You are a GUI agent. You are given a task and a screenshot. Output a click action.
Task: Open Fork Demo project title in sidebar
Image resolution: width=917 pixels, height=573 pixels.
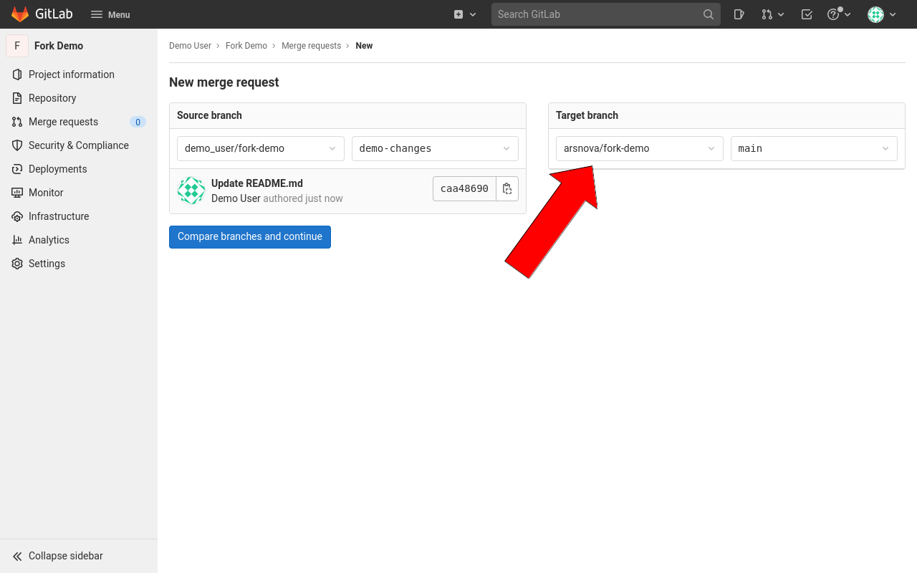59,46
